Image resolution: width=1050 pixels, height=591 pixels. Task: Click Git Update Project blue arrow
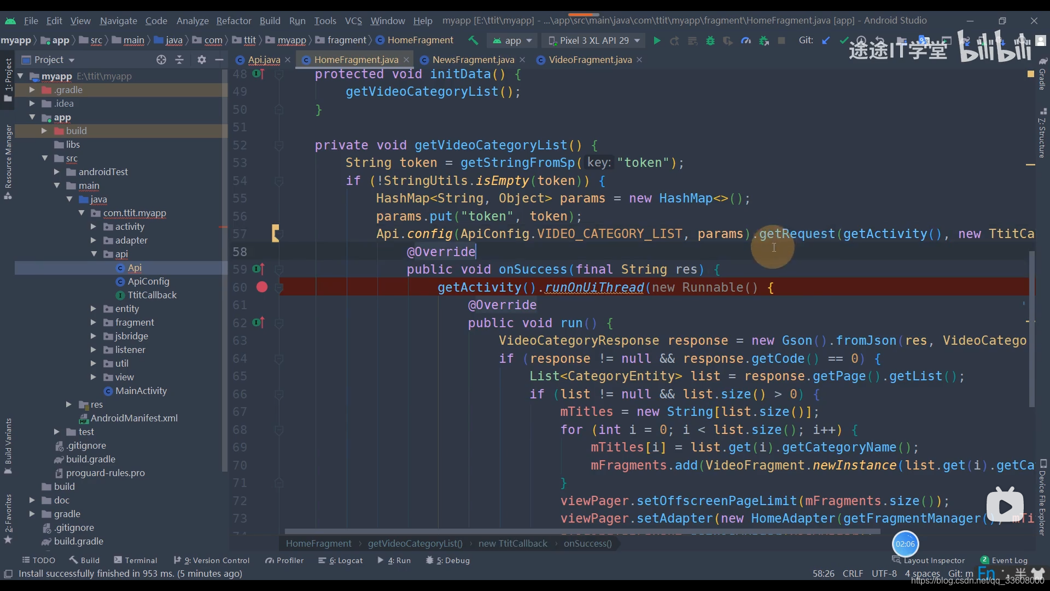click(x=826, y=40)
